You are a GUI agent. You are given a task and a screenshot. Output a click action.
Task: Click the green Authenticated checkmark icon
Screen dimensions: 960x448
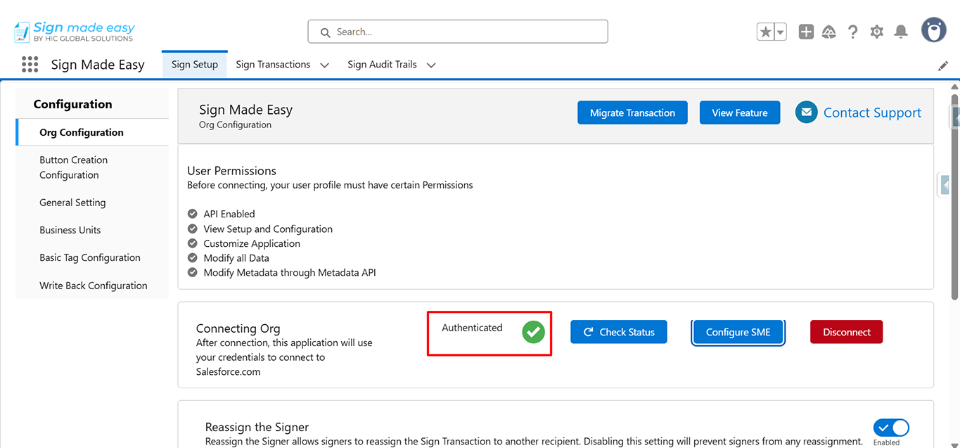[x=534, y=331]
